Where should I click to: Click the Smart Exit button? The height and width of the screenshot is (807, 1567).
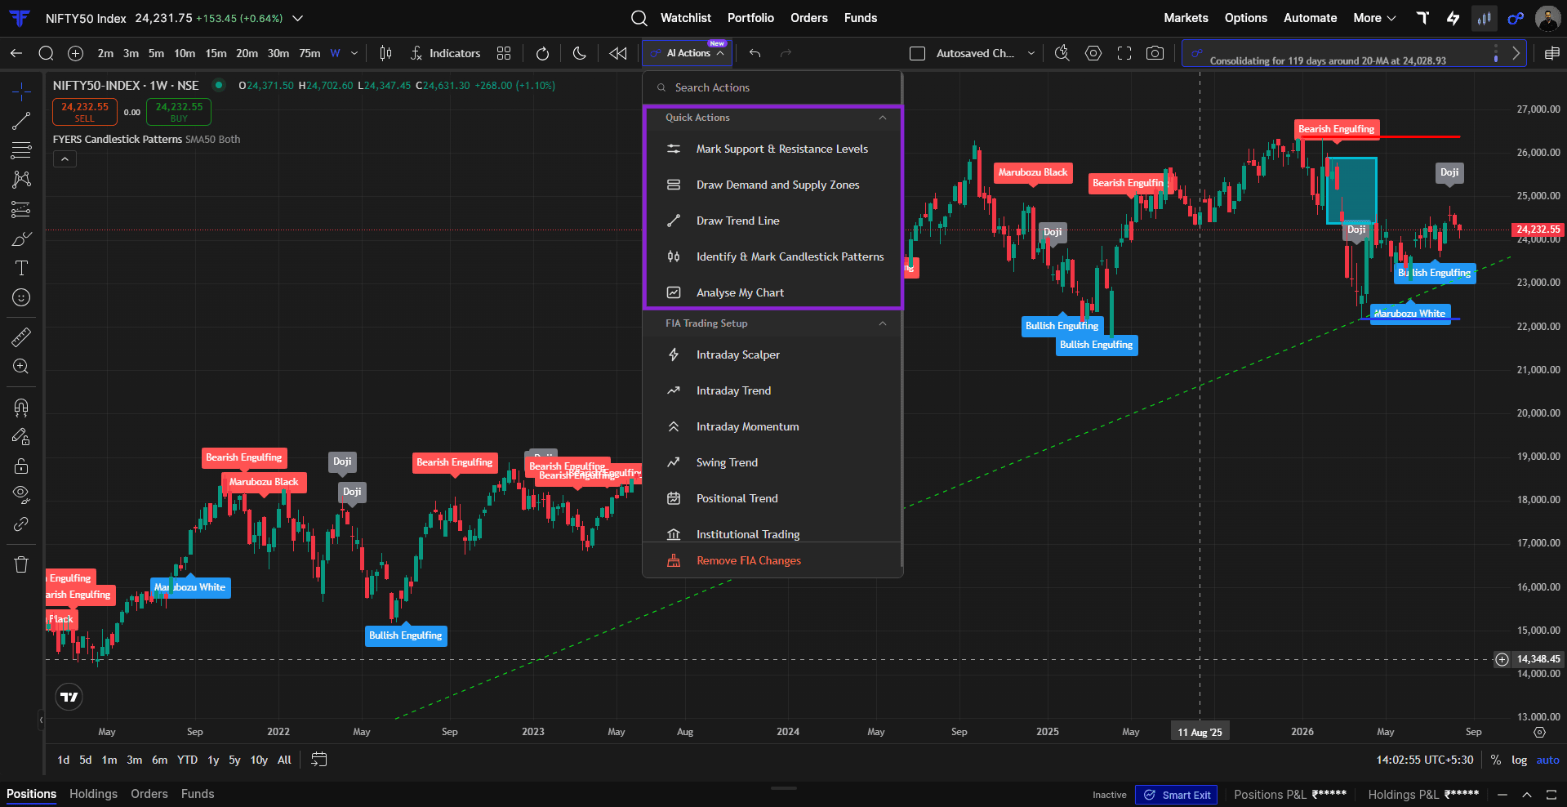click(1176, 795)
